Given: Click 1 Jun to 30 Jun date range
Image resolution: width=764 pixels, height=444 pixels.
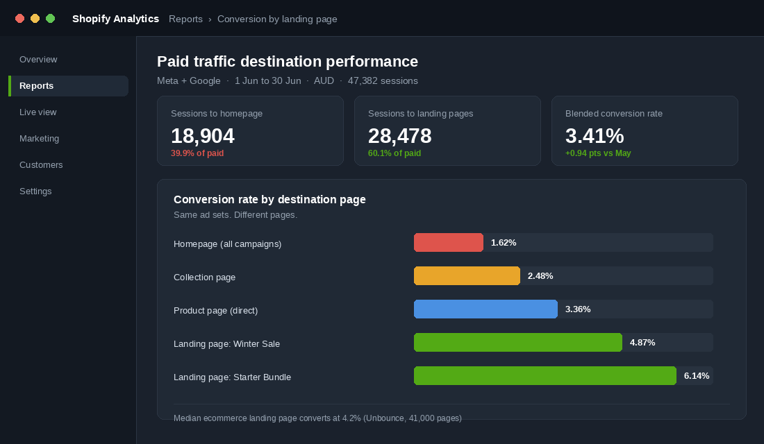Looking at the screenshot, I should [x=268, y=80].
